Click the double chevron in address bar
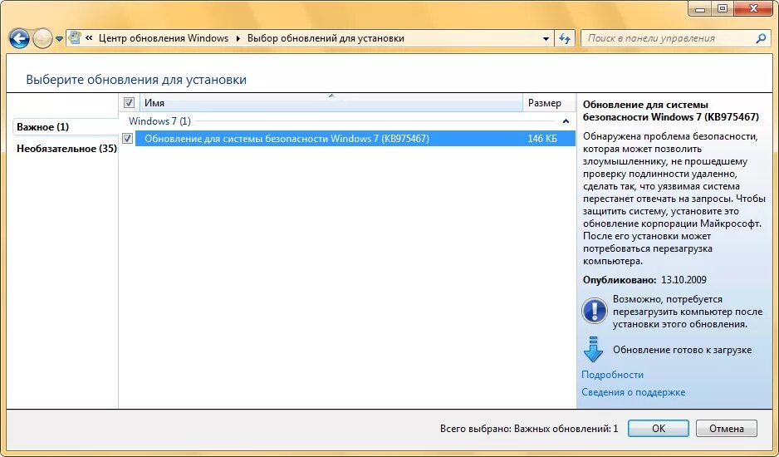 (x=89, y=38)
